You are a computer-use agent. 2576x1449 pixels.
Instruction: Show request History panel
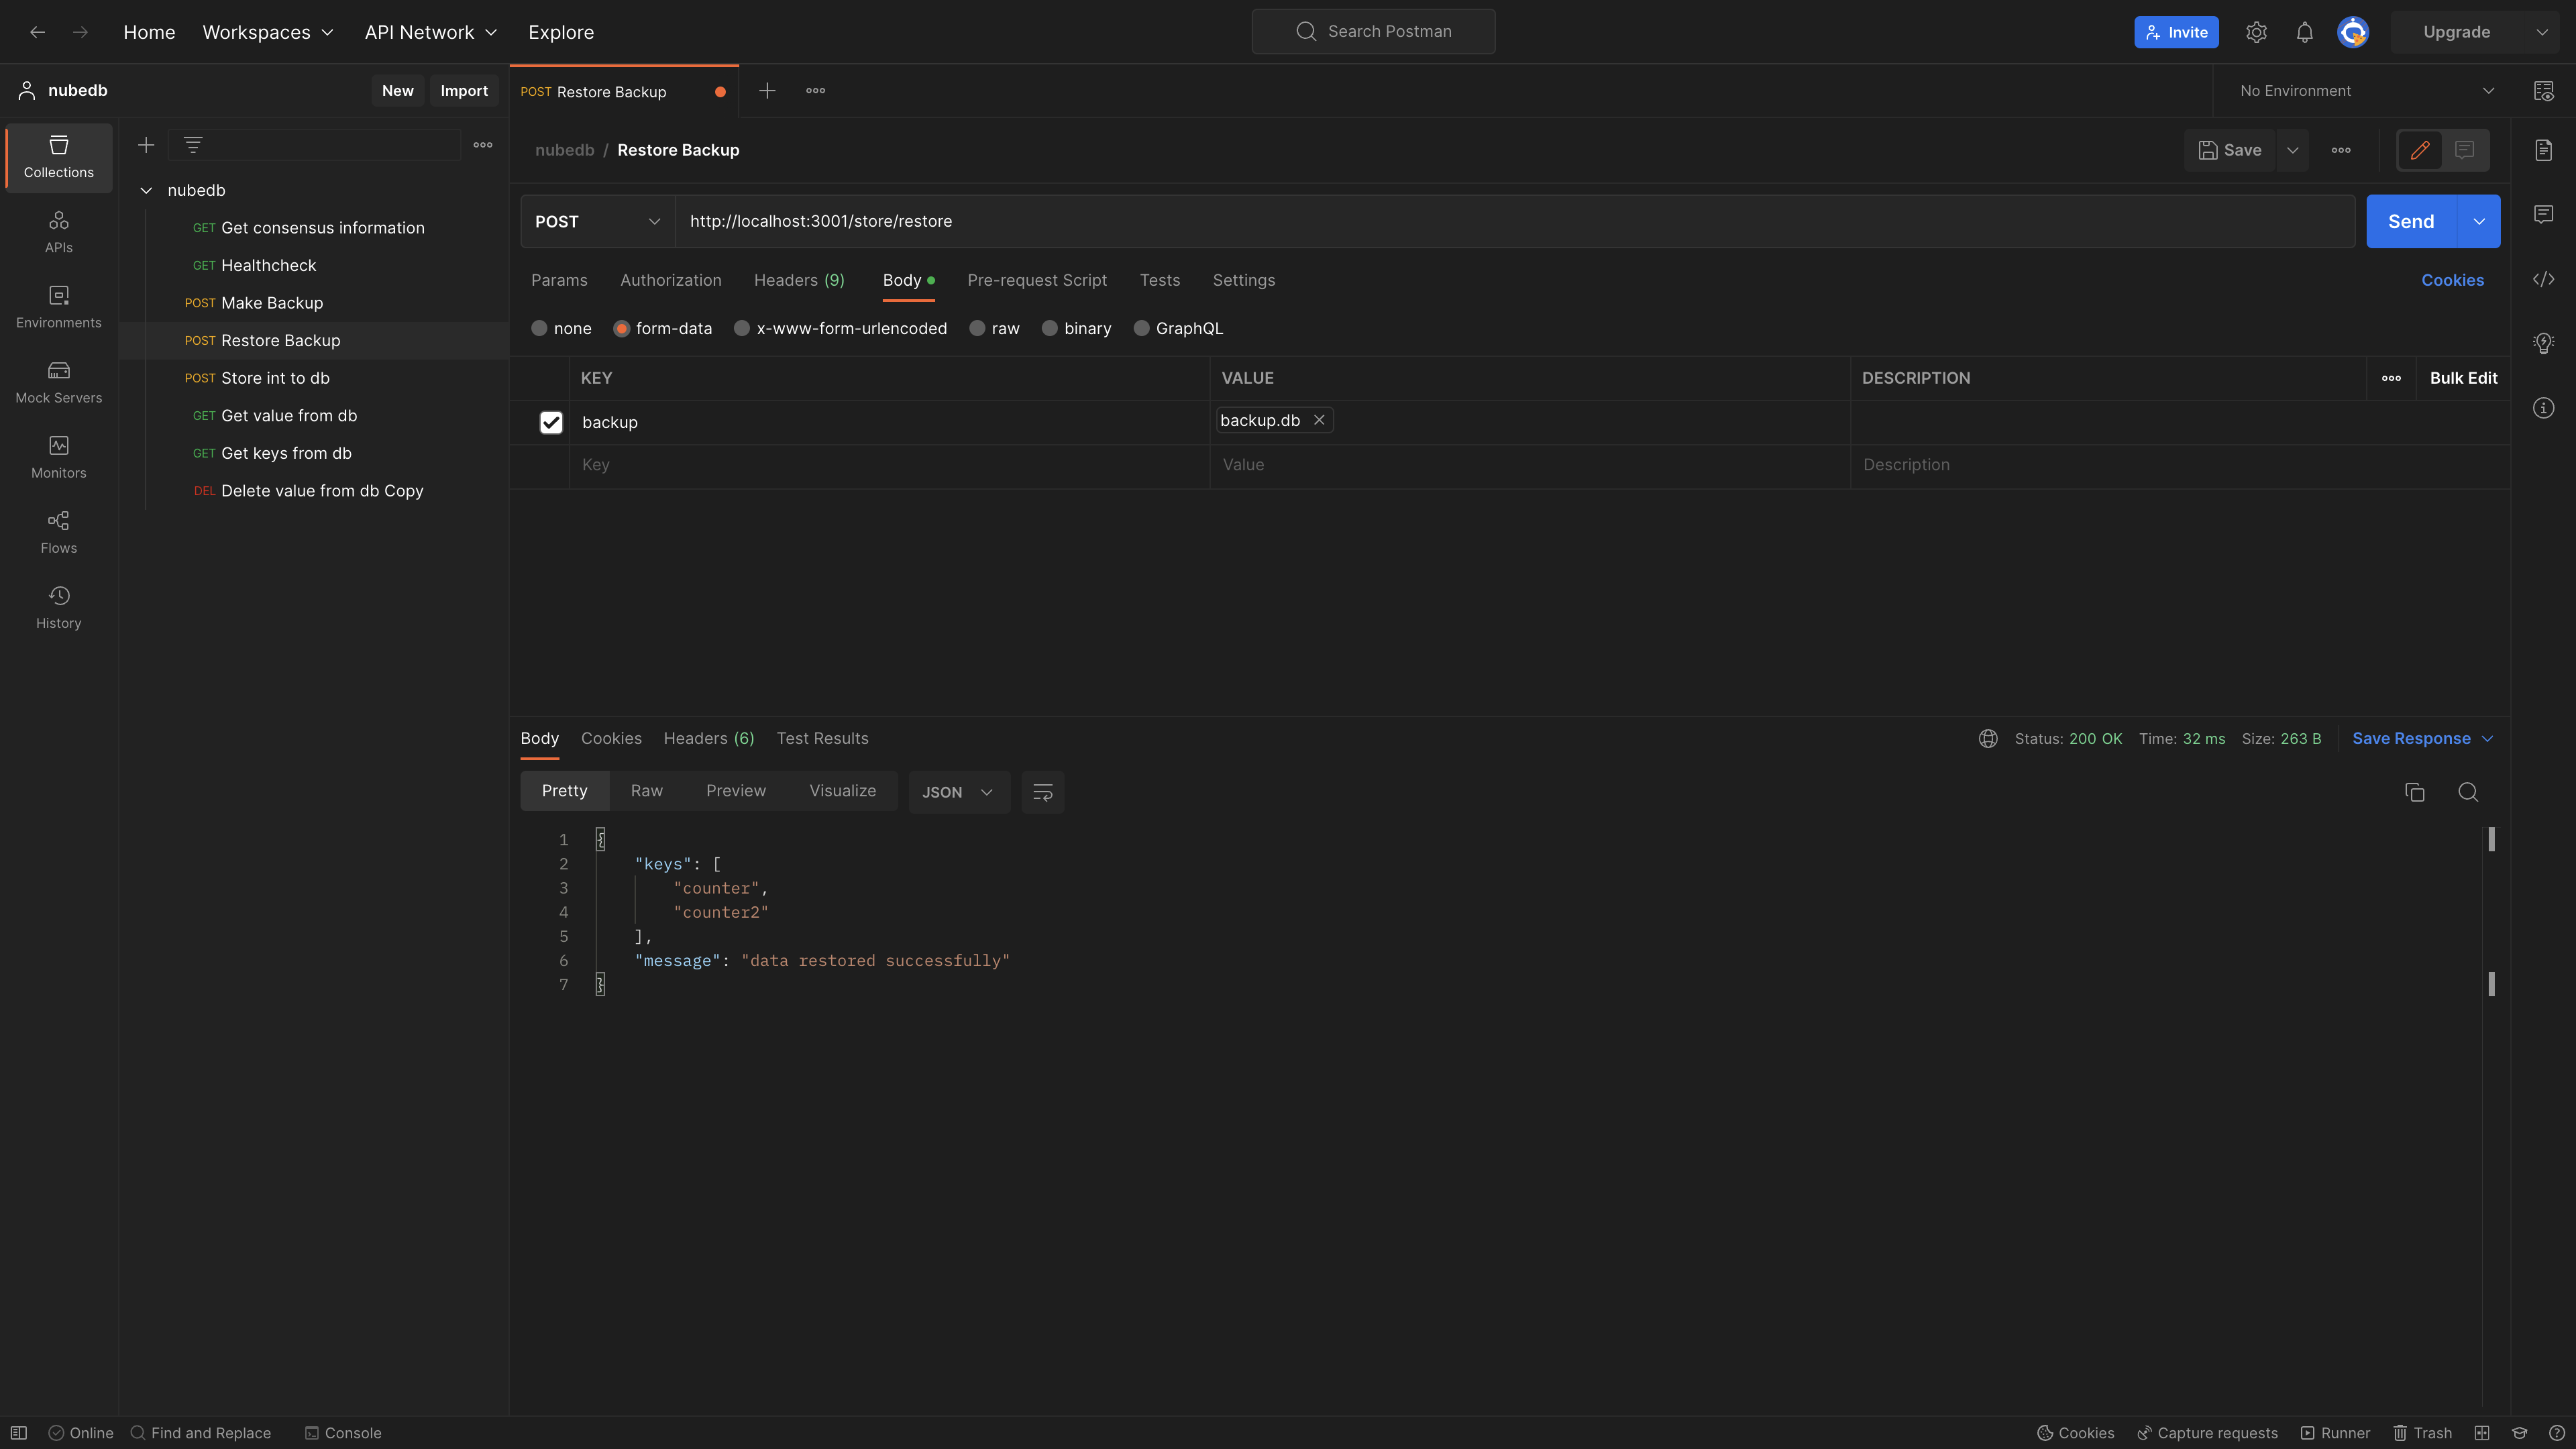(x=57, y=606)
